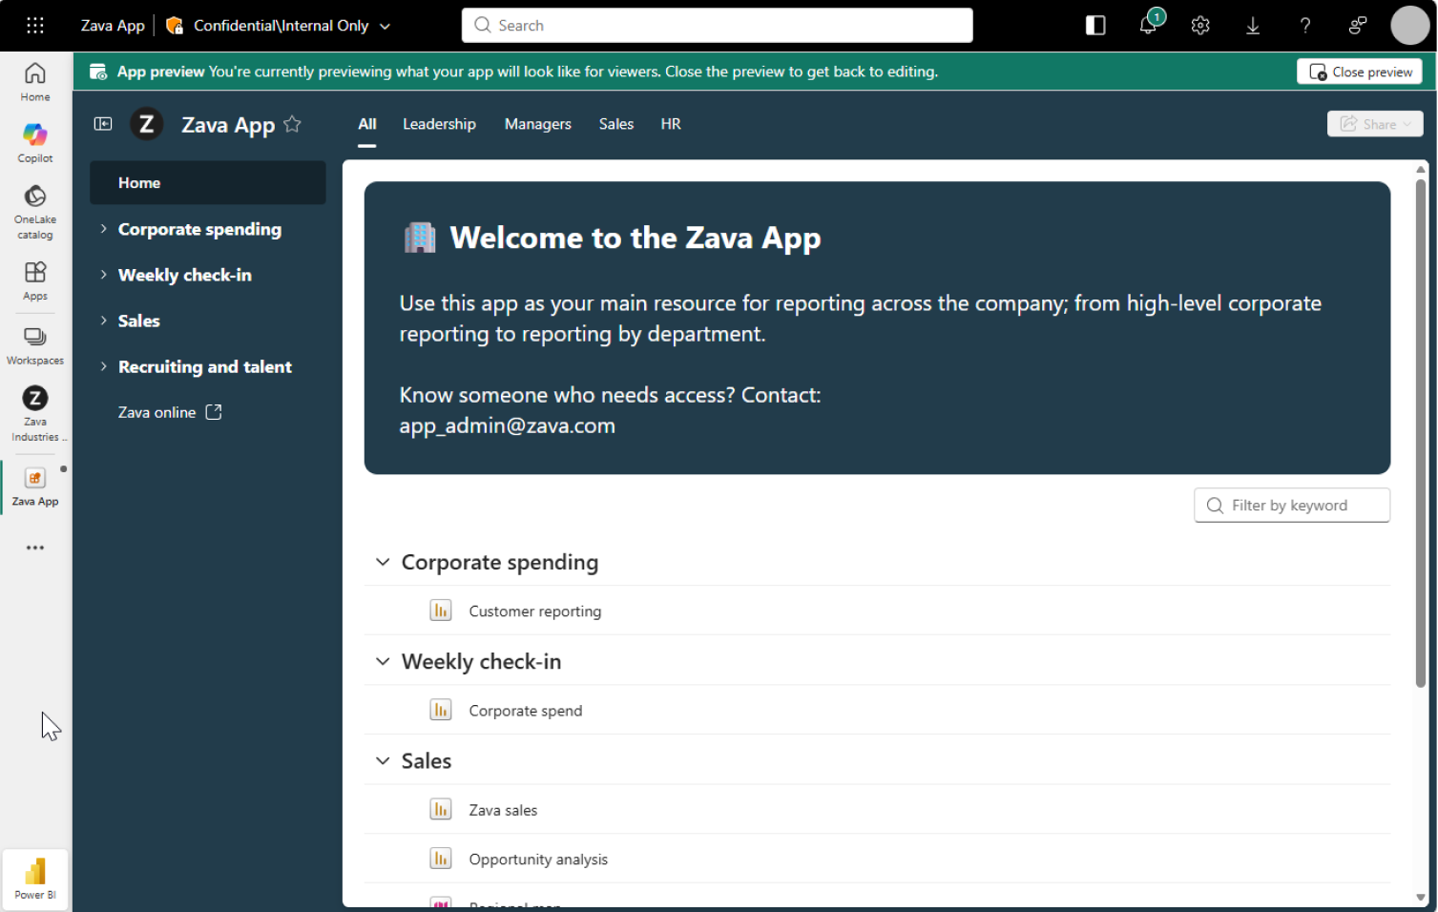Click the user profile avatar
The height and width of the screenshot is (912, 1438).
click(x=1410, y=26)
